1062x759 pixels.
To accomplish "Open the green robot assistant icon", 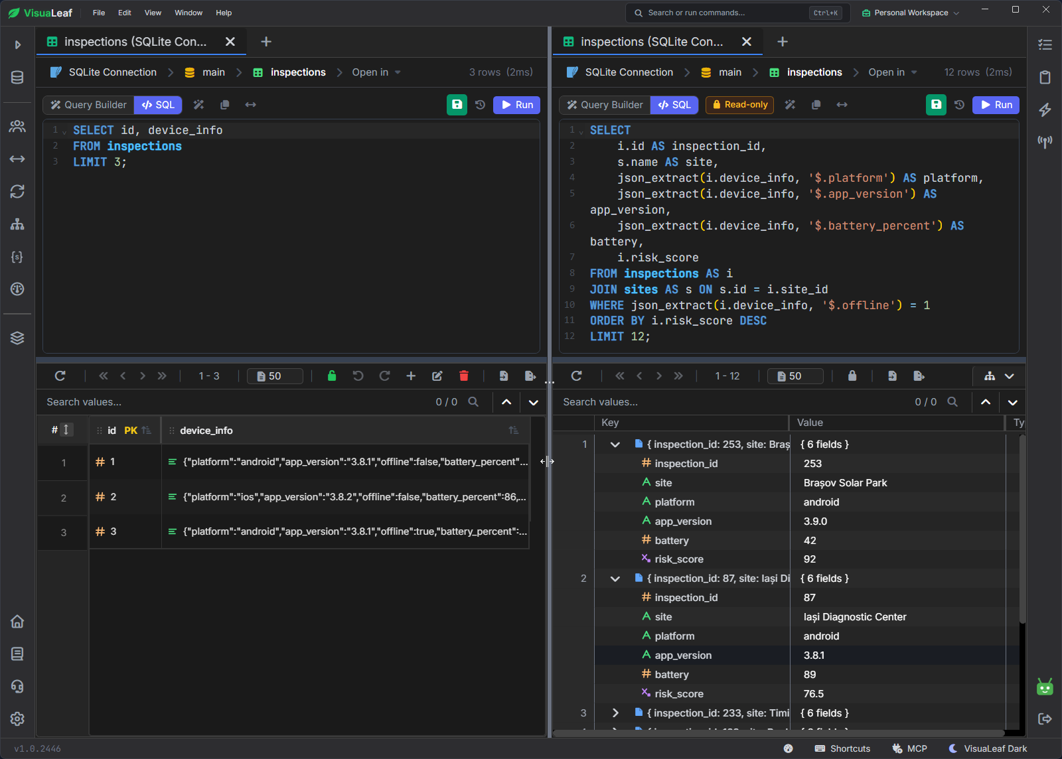I will 1045,687.
